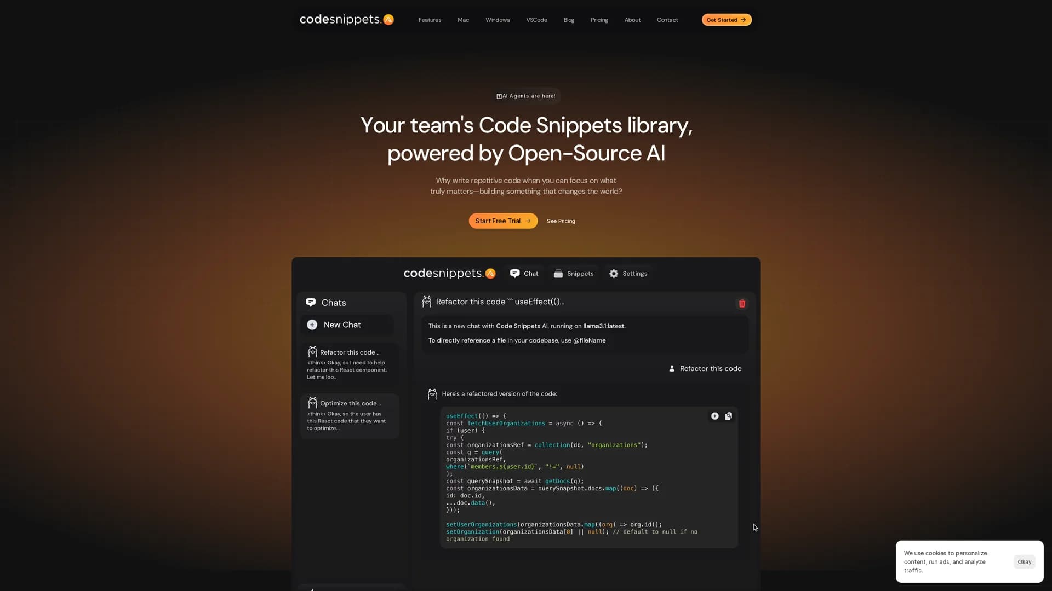The image size is (1052, 591).
Task: Click llama icon in Optimize chat list item
Action: point(312,403)
